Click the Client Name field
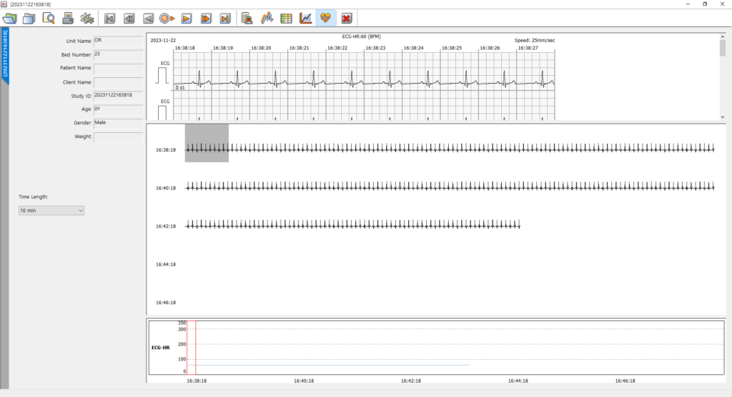The height and width of the screenshot is (397, 732). tap(119, 82)
